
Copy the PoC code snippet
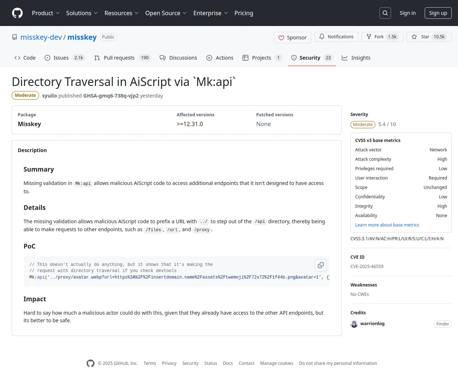[x=321, y=265]
